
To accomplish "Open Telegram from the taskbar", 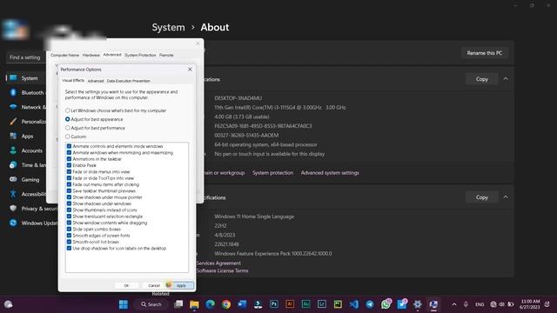I will (x=370, y=304).
